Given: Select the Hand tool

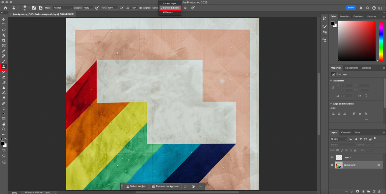Looking at the screenshot, I should click(4, 124).
